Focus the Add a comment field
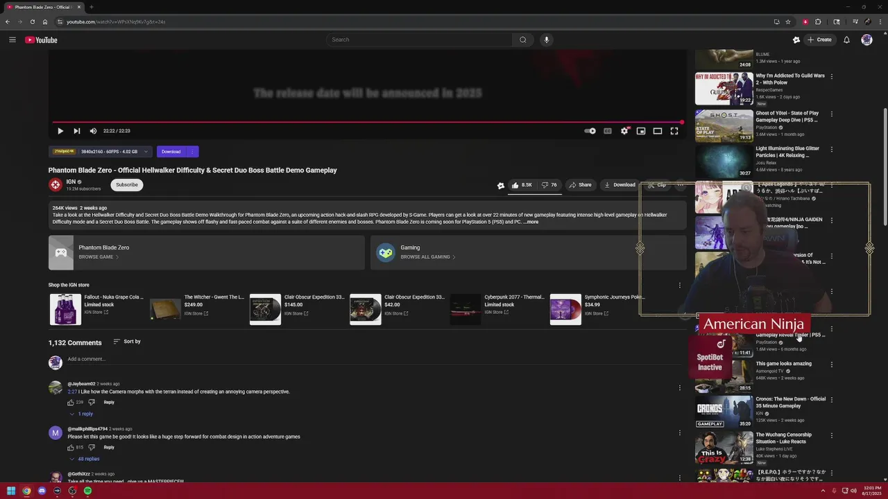This screenshot has height=499, width=888. click(375, 359)
